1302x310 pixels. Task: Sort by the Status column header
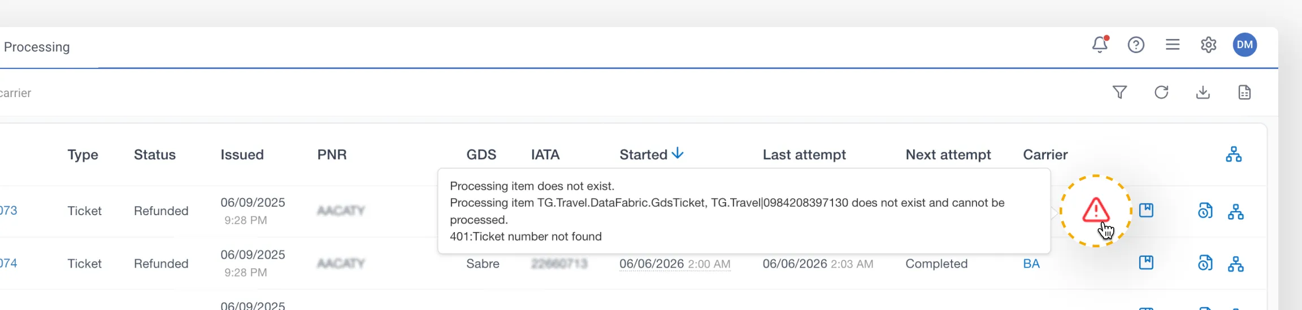(155, 155)
